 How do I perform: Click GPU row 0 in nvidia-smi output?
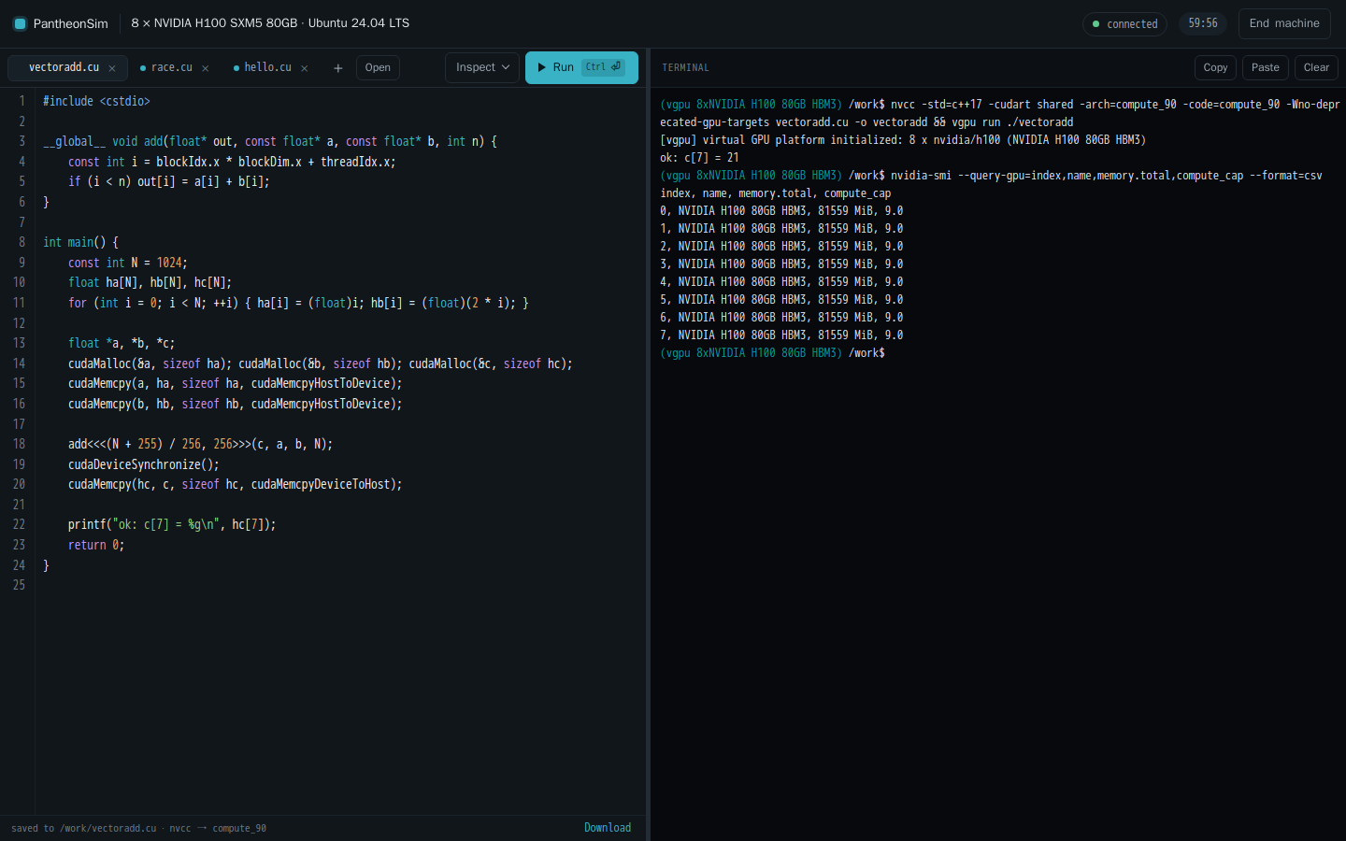pos(781,211)
